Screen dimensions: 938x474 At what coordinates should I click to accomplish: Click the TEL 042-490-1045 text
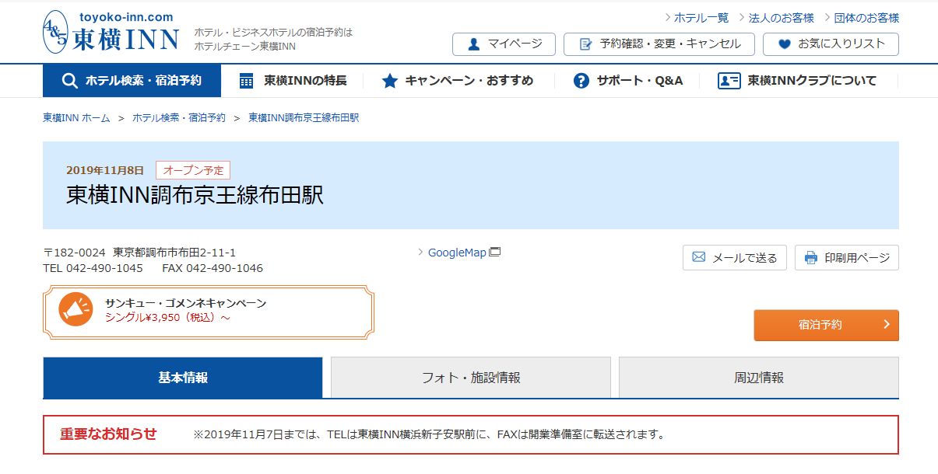93,268
